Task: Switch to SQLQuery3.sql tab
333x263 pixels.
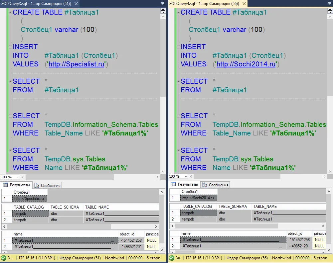Action: coord(36,4)
